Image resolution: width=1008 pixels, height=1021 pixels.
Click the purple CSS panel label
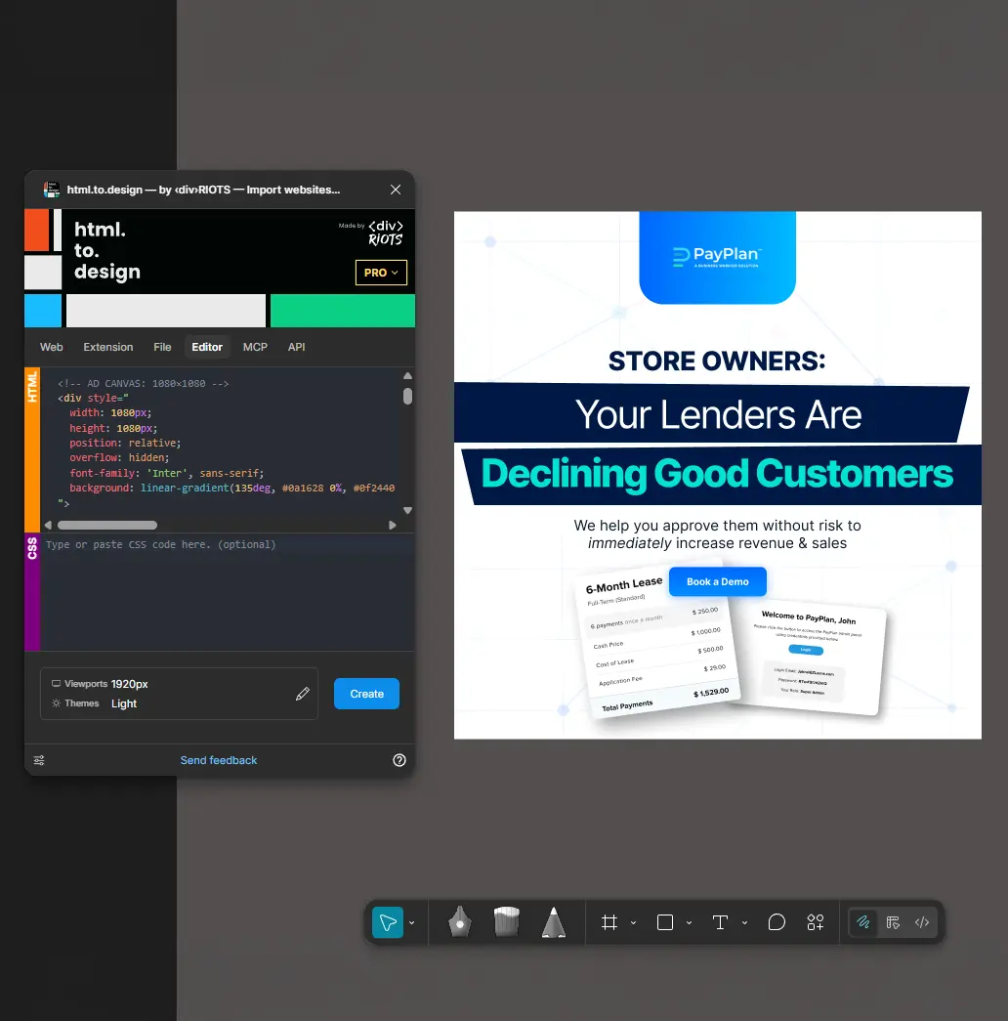(x=32, y=592)
